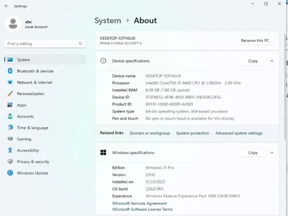Select Gaming in the sidebar
288x216 pixels.
[x=45, y=139]
